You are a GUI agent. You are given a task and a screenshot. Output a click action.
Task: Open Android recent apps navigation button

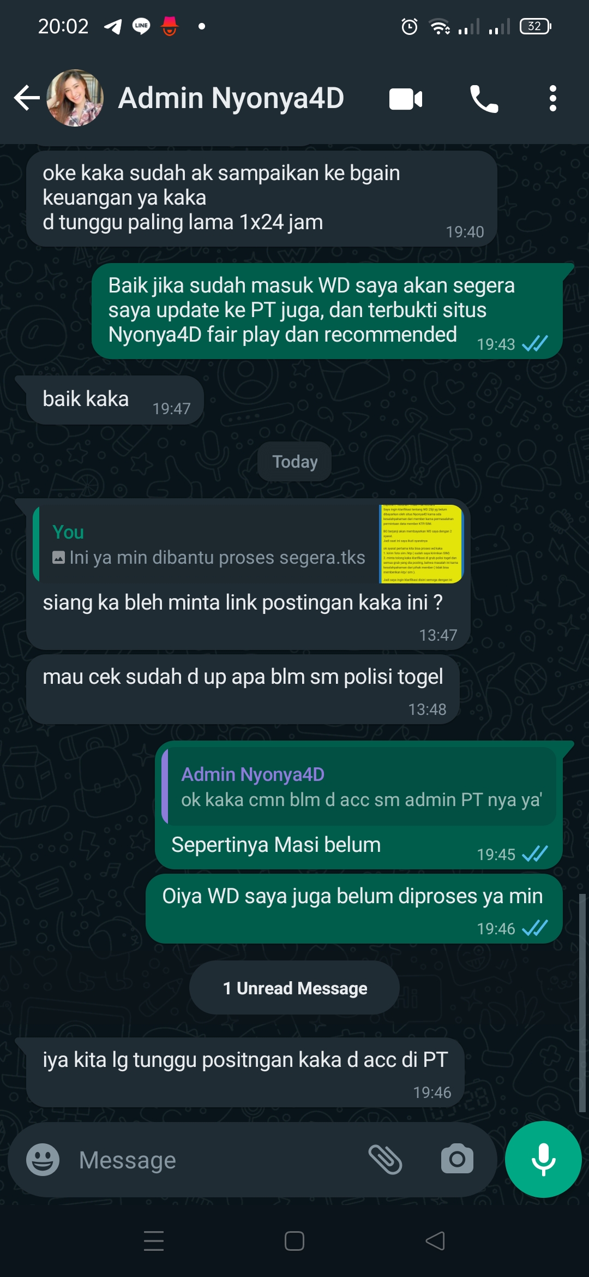(x=154, y=1240)
